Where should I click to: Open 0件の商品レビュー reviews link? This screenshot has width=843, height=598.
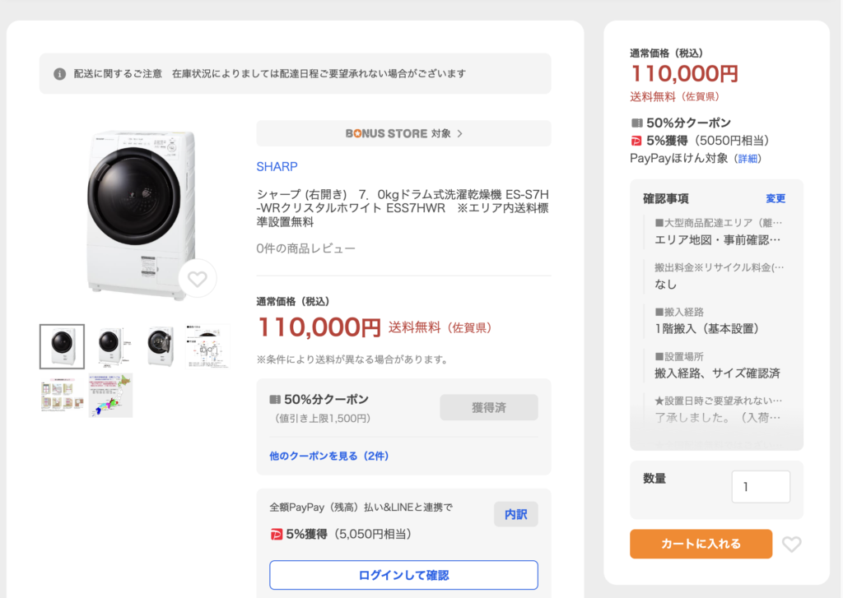click(x=305, y=248)
